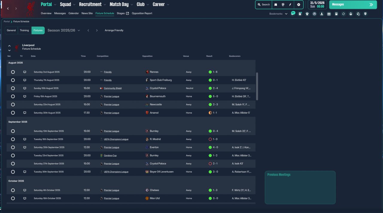Click the fixture list vertical scrollbar

pos(257,87)
